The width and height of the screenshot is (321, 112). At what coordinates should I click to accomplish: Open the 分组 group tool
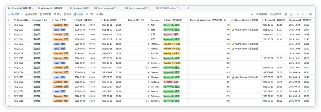tap(67, 14)
